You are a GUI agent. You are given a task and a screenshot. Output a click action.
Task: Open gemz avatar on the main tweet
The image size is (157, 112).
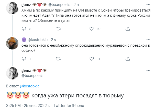pos(12,73)
